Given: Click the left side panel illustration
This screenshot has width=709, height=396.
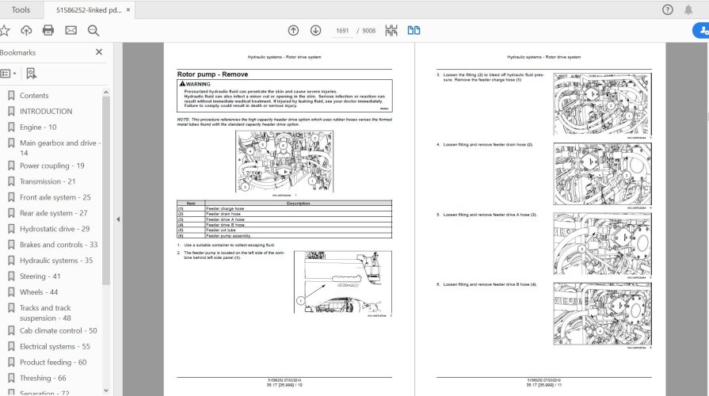Looking at the screenshot, I should tap(343, 282).
